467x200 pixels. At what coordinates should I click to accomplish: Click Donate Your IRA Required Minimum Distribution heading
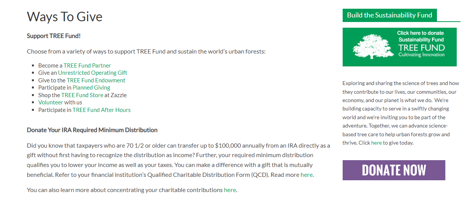92,130
